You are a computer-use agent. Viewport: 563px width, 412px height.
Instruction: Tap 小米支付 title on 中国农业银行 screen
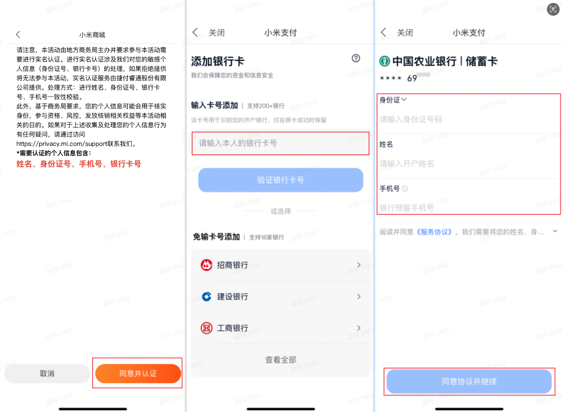[469, 33]
